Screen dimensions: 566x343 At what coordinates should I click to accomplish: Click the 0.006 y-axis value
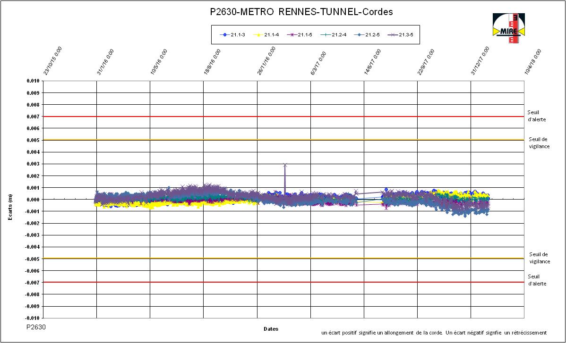33,128
